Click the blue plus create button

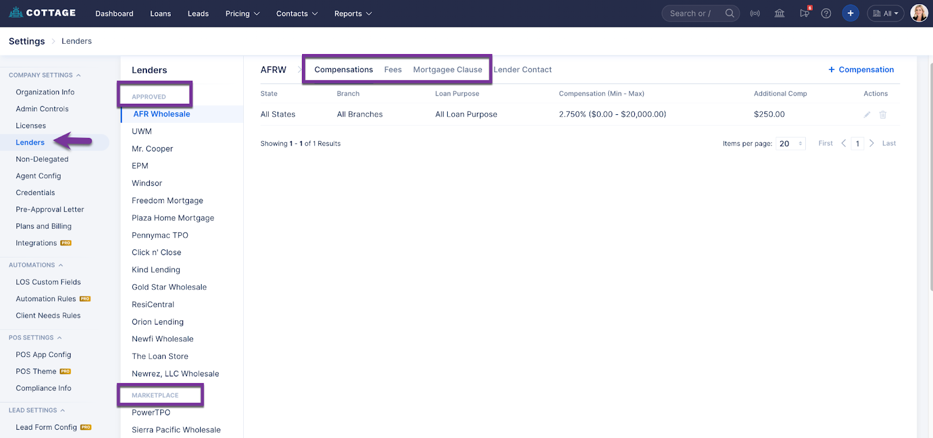click(851, 13)
